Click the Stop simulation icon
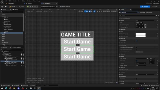Viewport: 160px width, 90px height. click(x=33, y=6)
